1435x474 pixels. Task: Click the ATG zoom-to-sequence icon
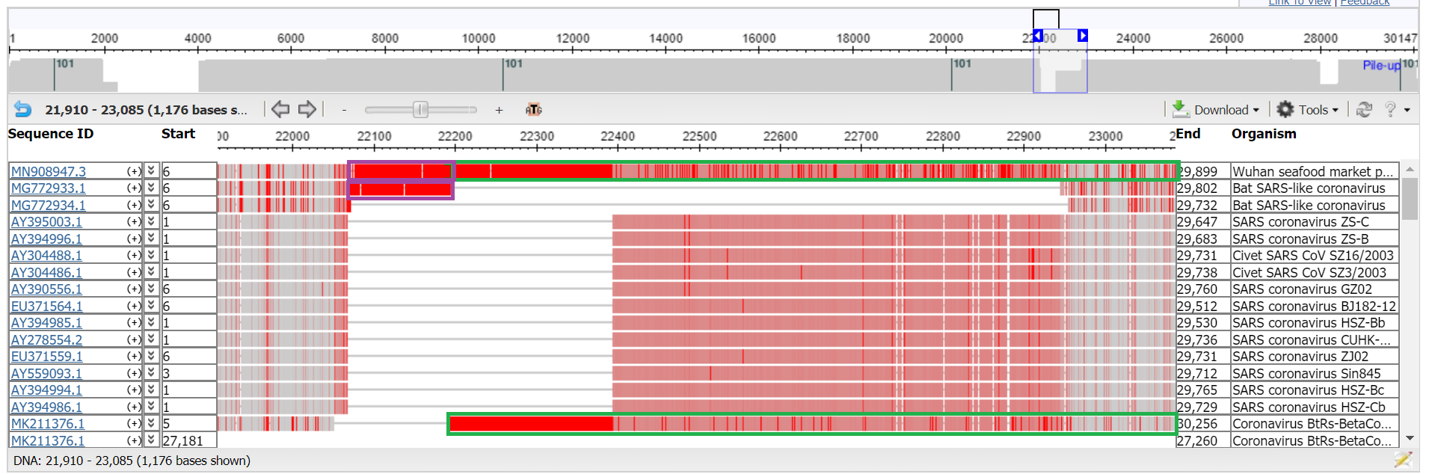coord(533,110)
